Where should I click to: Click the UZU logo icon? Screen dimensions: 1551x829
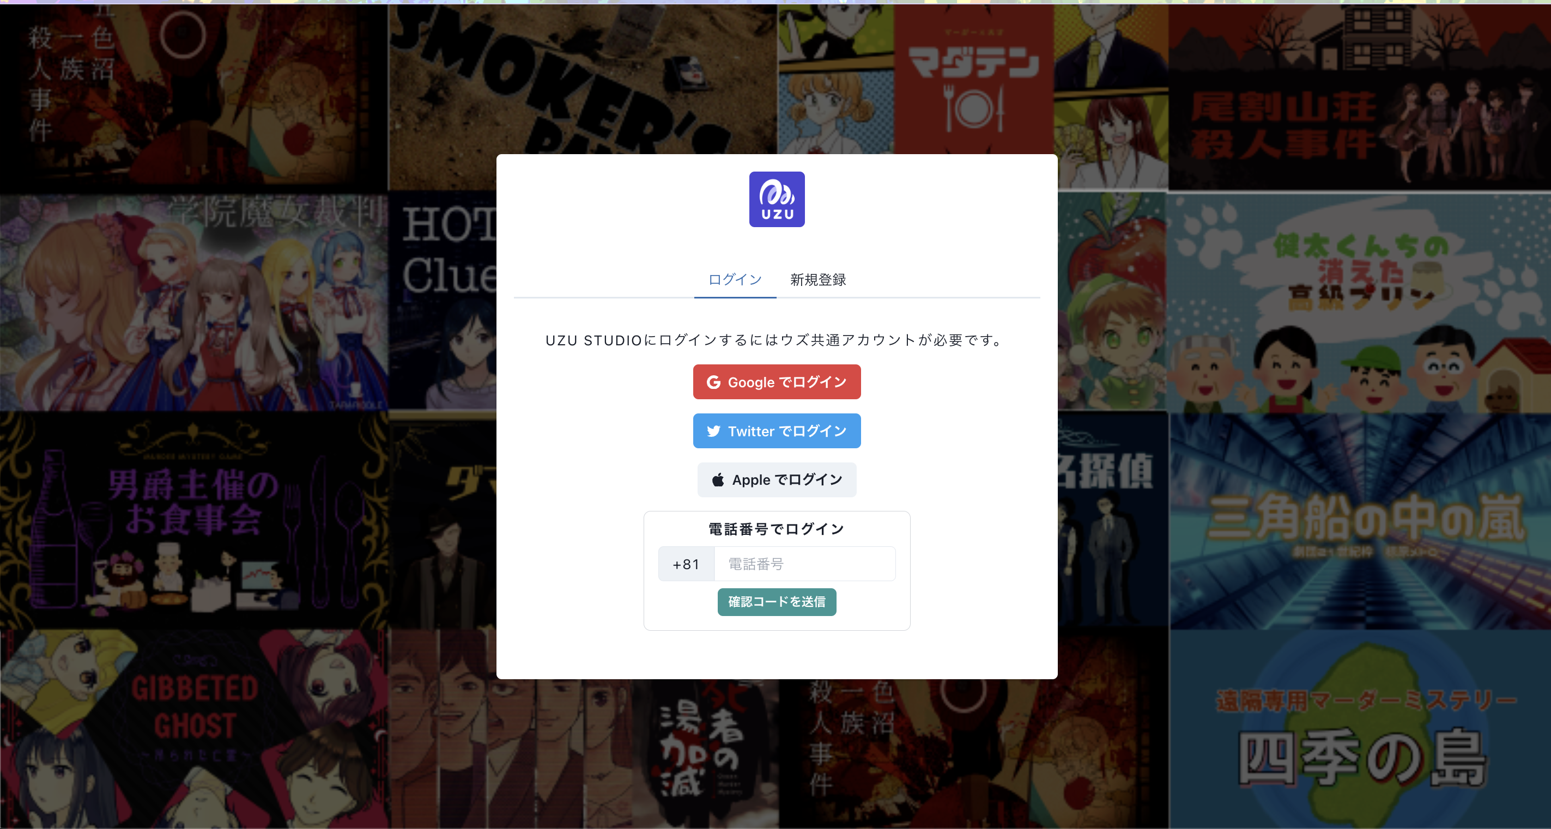[x=777, y=199]
